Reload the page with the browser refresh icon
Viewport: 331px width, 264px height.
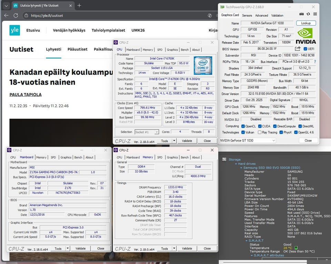click(x=16, y=16)
